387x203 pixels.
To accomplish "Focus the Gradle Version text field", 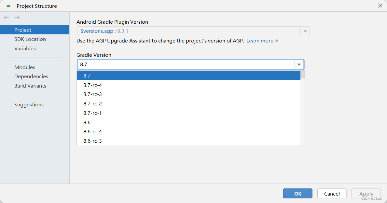I will tap(186, 65).
